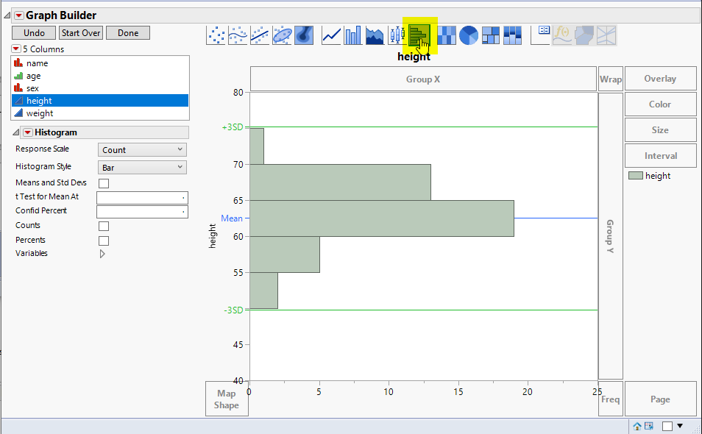Viewport: 702px width, 434px height.
Task: Click the Page drop zone
Action: [660, 399]
